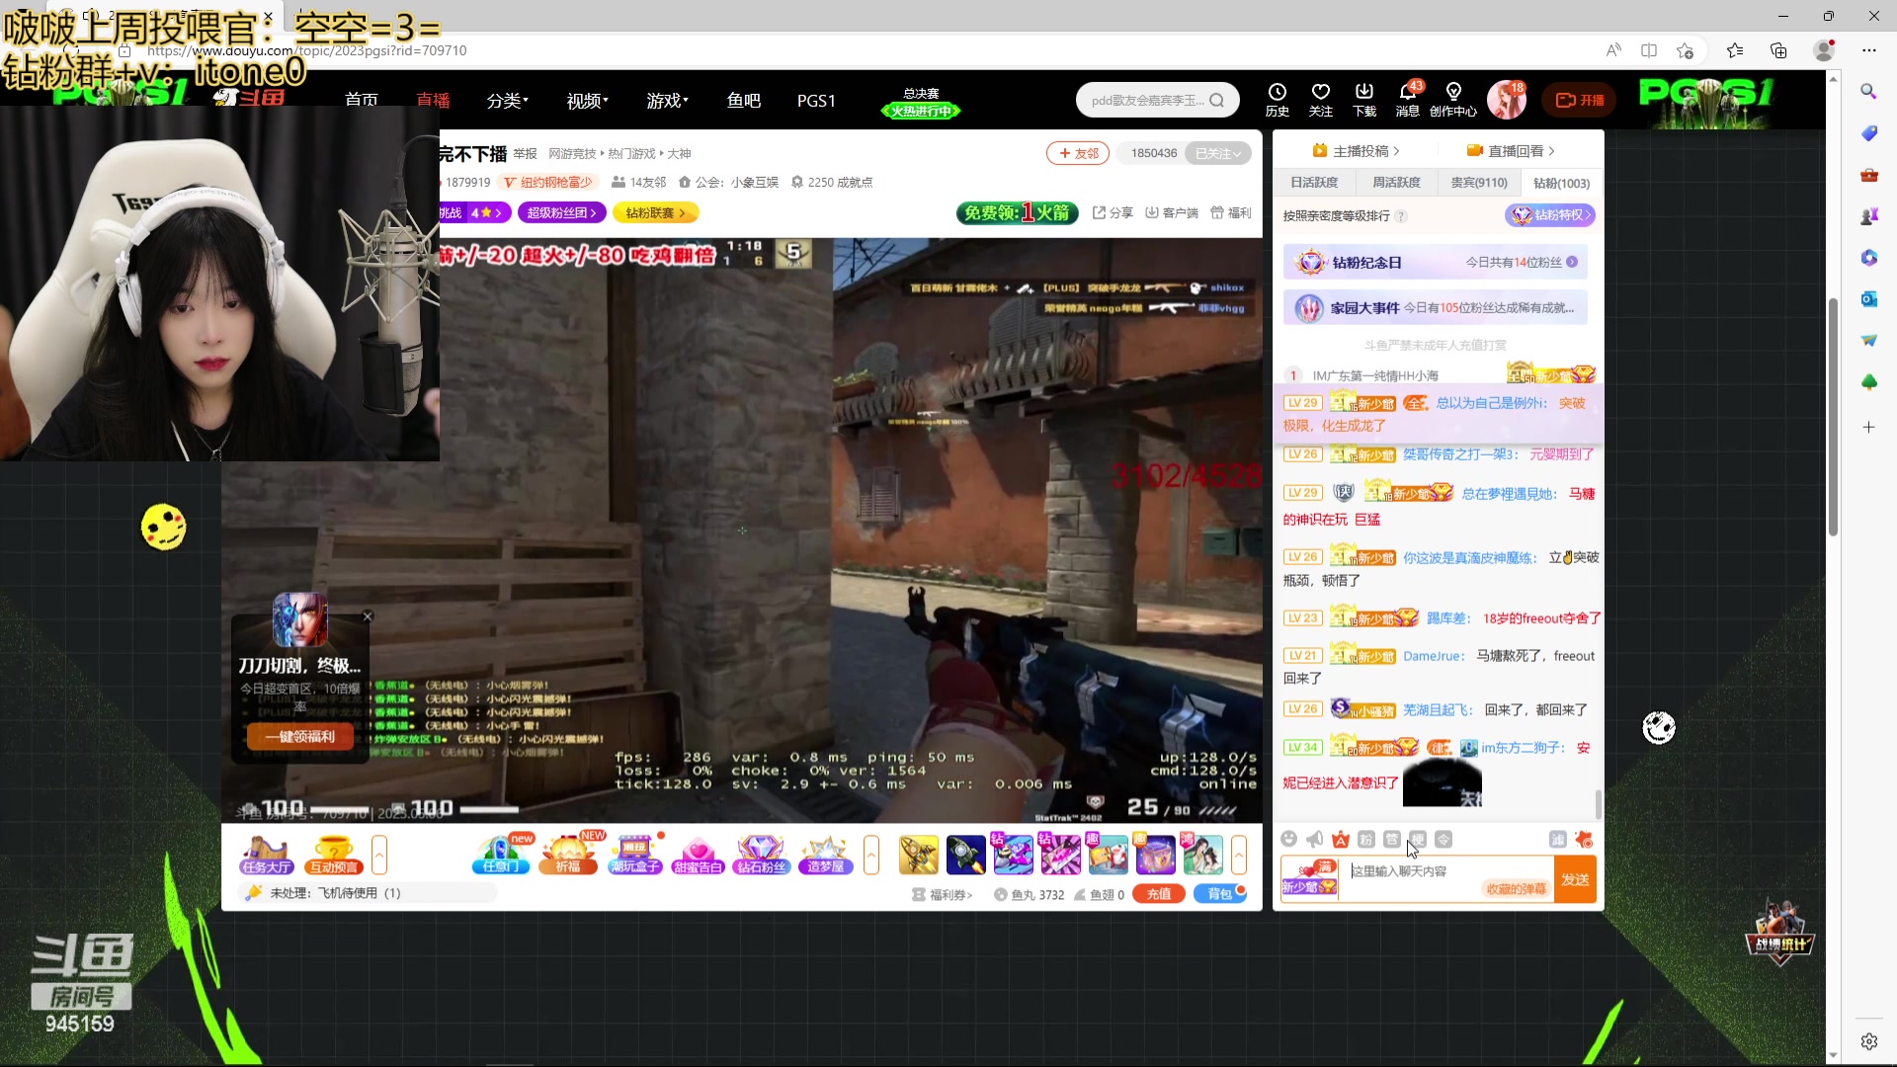Image resolution: width=1897 pixels, height=1067 pixels.
Task: Open watch history icon
Action: pyautogui.click(x=1277, y=99)
